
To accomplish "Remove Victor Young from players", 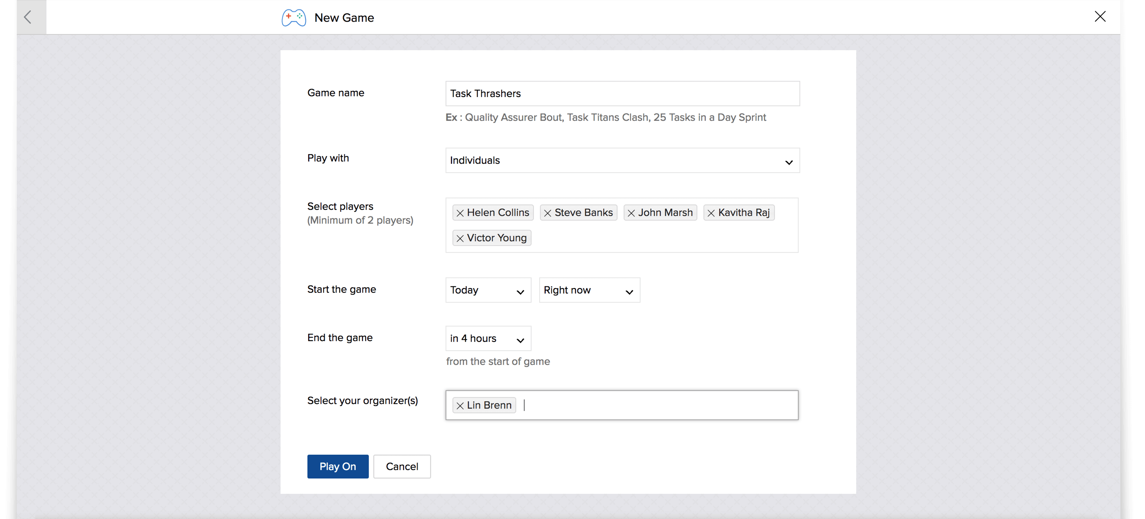I will click(x=460, y=238).
